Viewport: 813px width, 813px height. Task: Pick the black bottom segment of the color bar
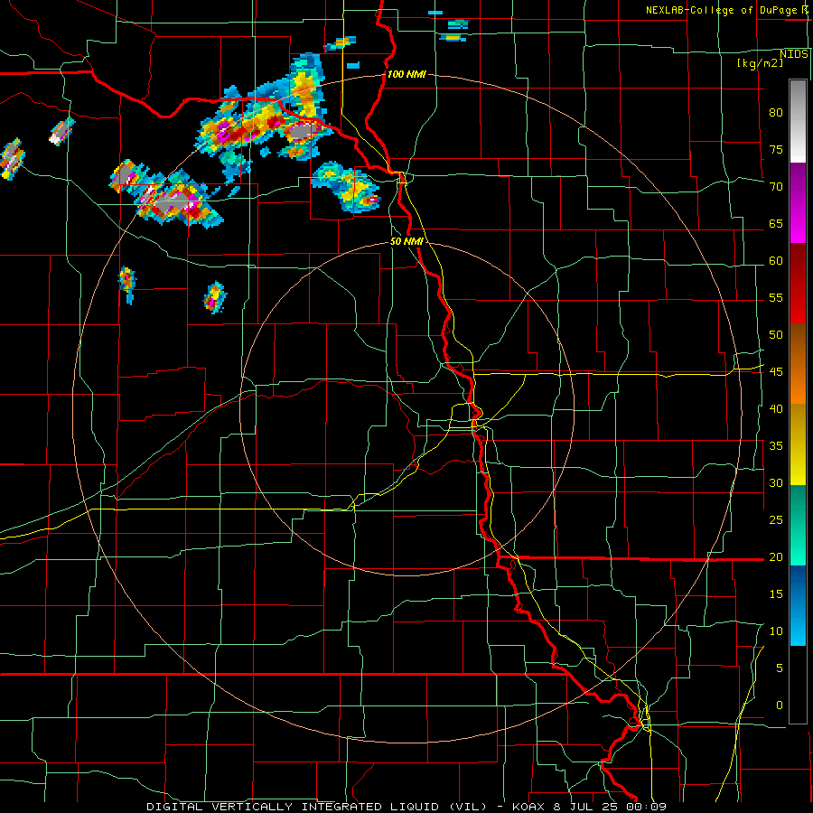tap(798, 685)
